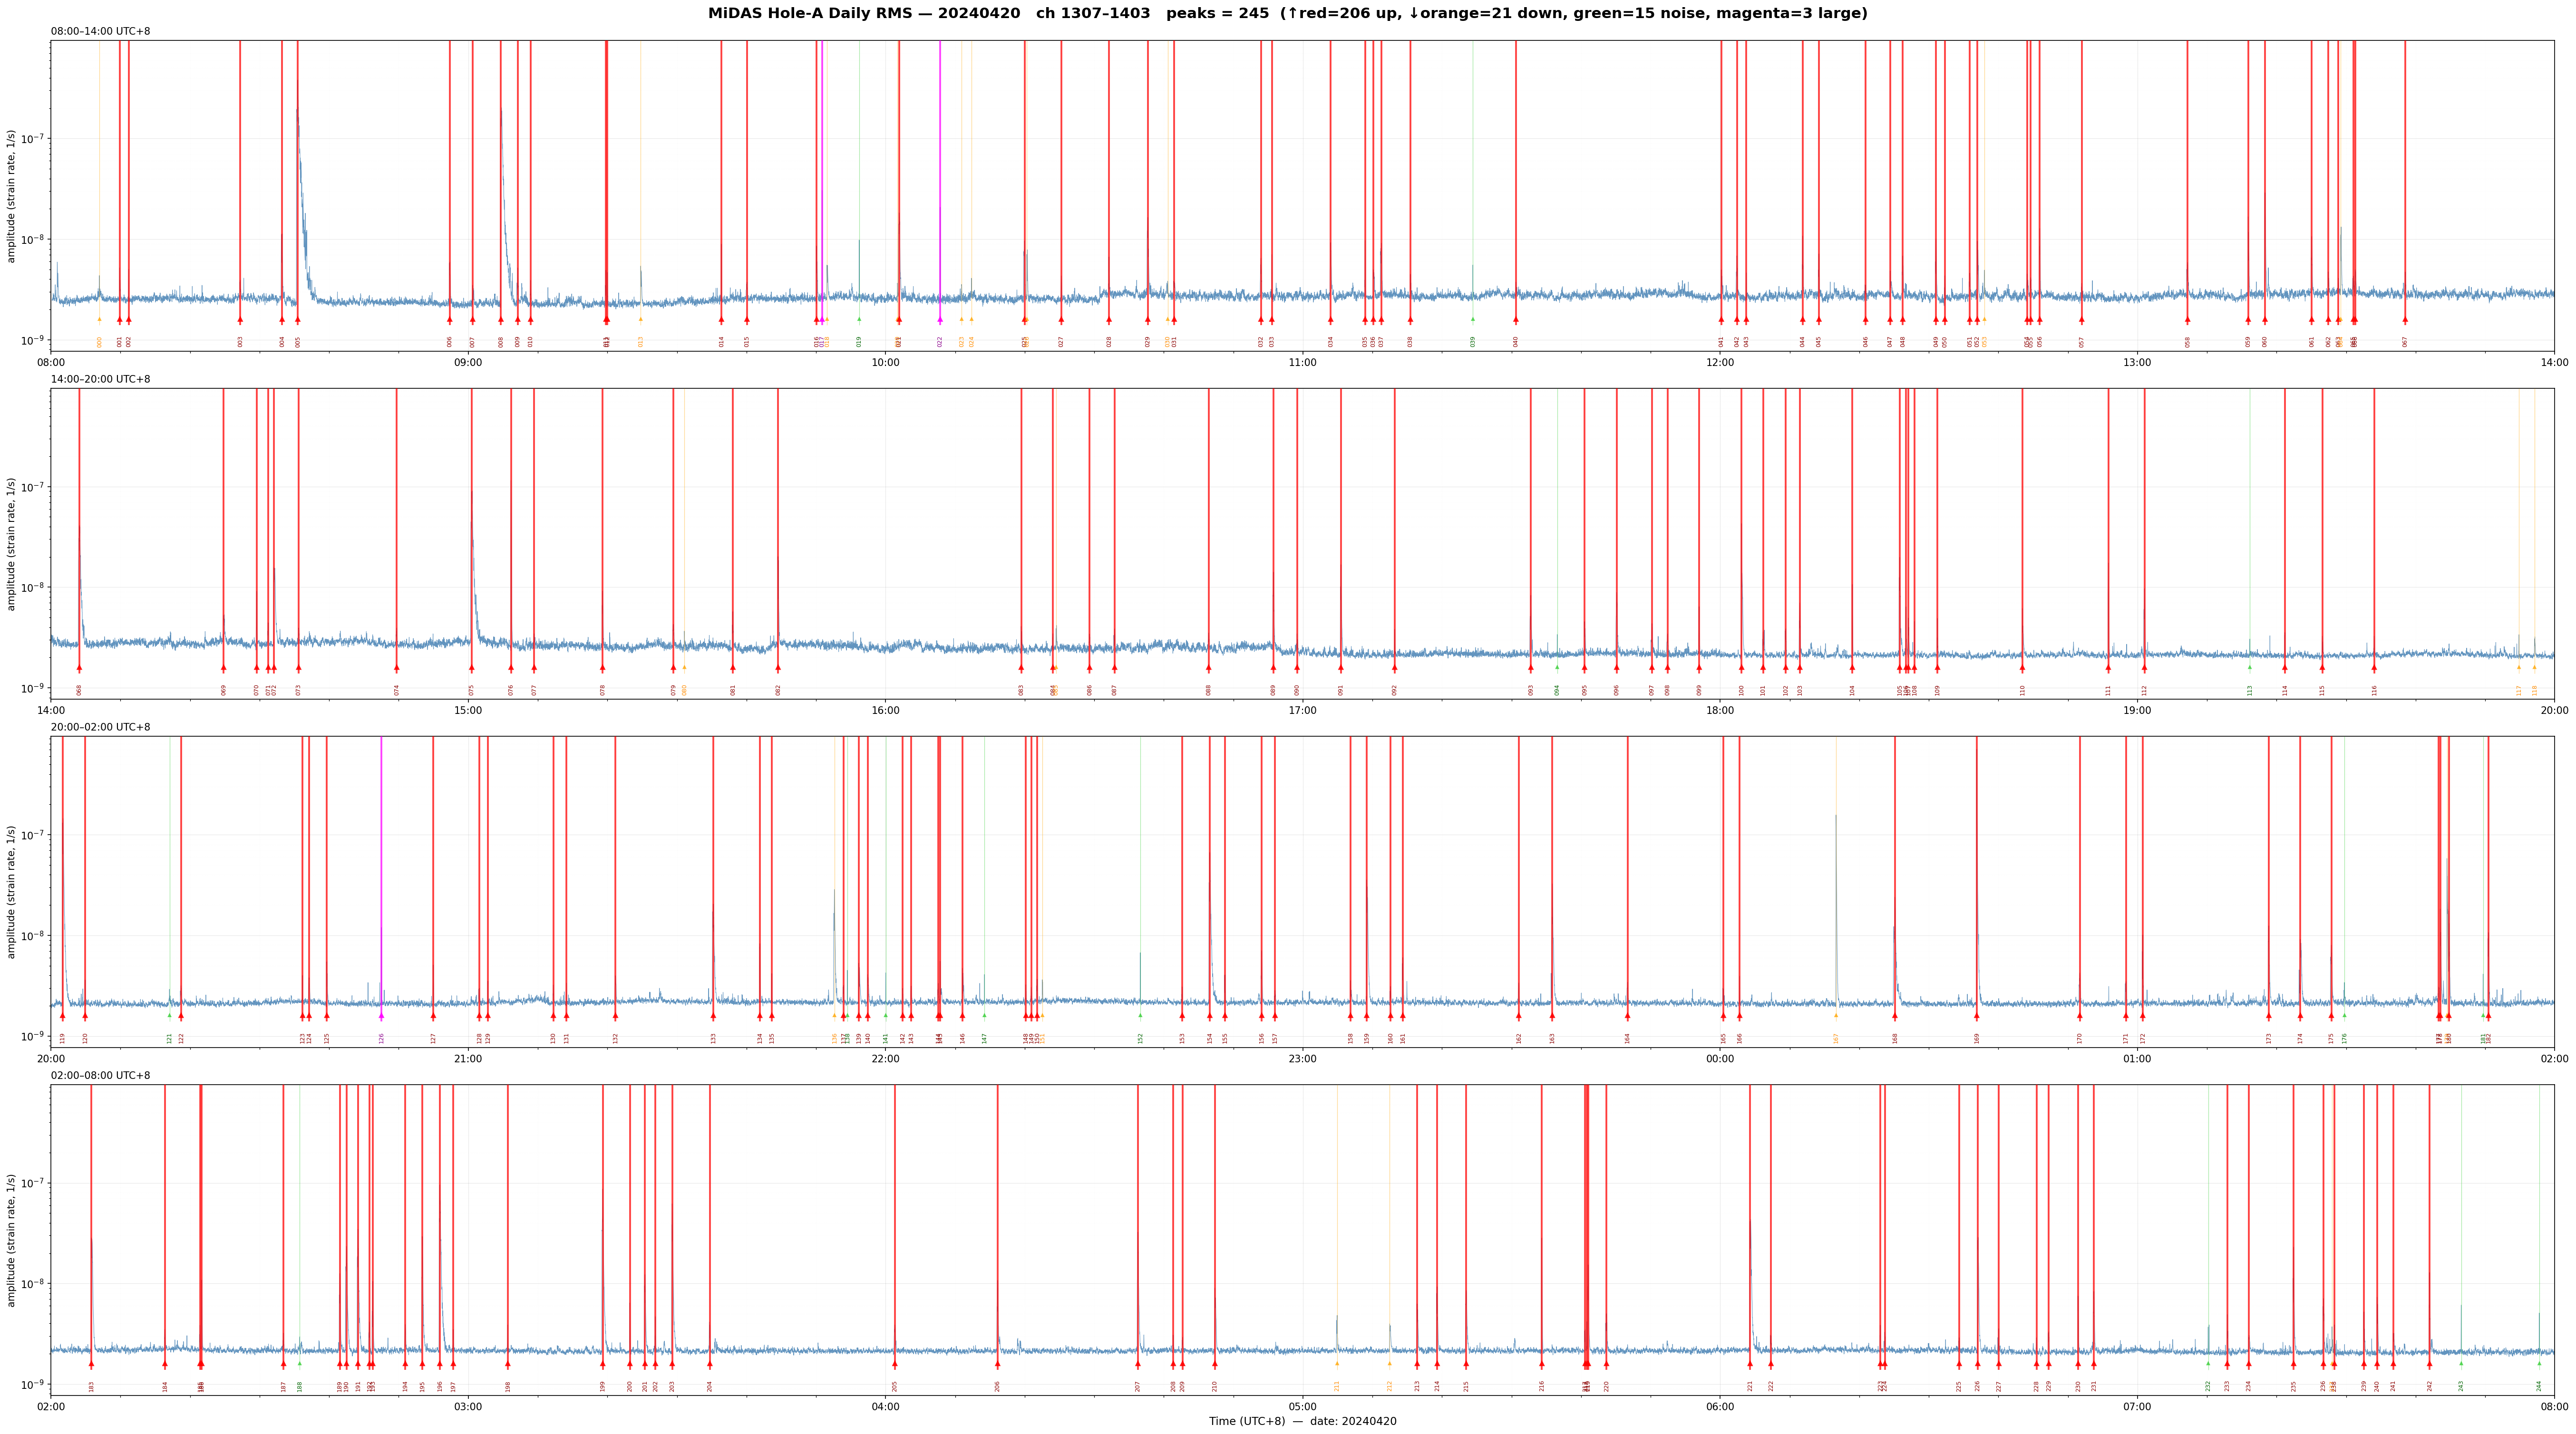Click the orange down-peak marker 013
The image size is (2576, 1434).
[x=641, y=320]
